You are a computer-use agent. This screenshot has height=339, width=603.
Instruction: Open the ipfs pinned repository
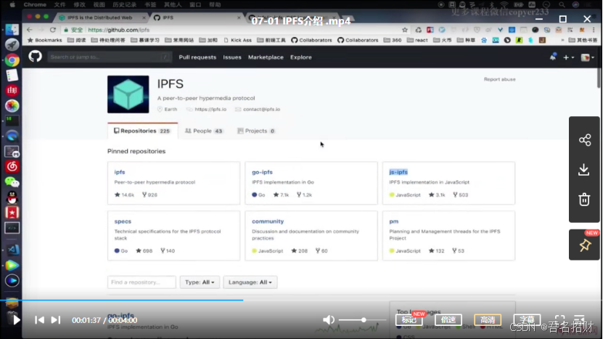tap(120, 172)
